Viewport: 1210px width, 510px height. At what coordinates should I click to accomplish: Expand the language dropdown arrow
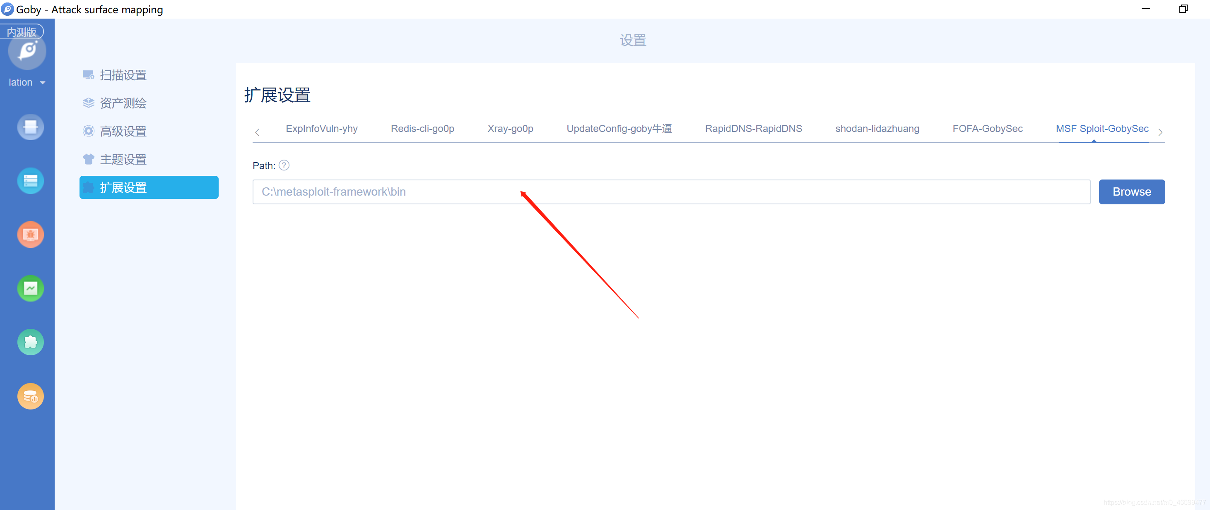pos(43,83)
